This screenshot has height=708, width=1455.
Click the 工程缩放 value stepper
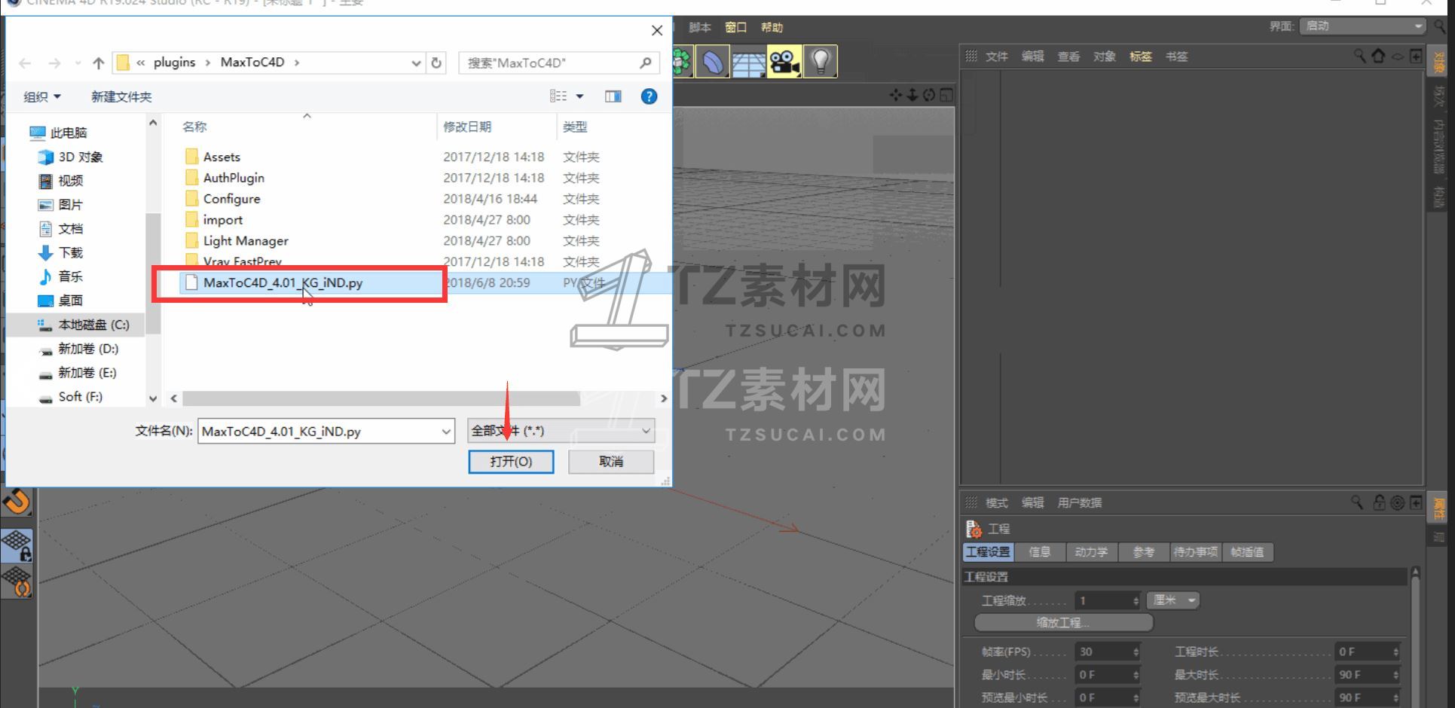pos(1136,601)
